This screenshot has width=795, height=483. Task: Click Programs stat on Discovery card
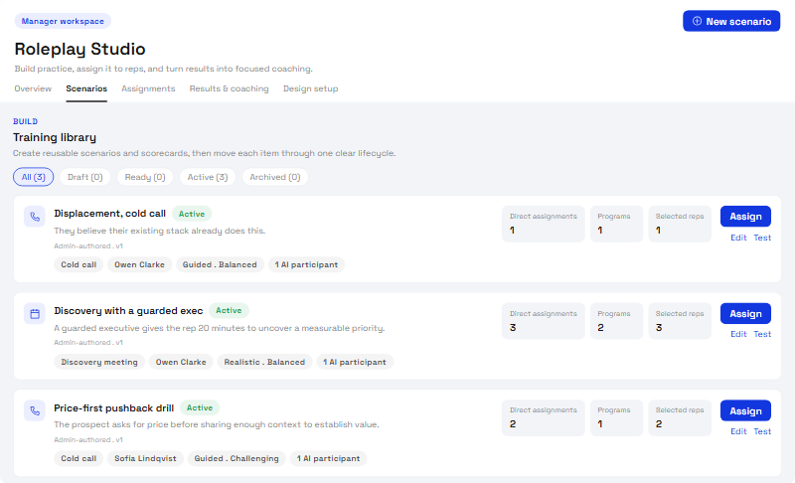616,321
